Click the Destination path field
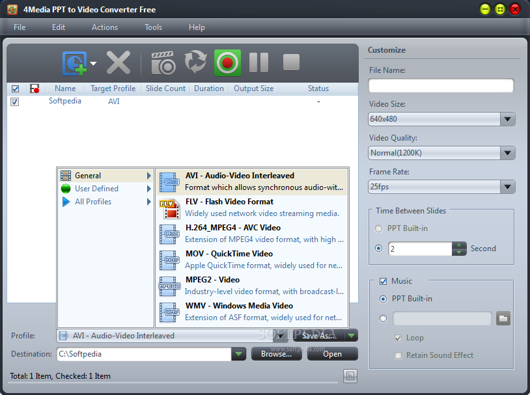 [x=144, y=354]
